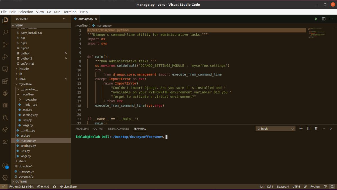Collapse the VENV explorer section
This screenshot has height=190, width=337.
pos(41,25)
